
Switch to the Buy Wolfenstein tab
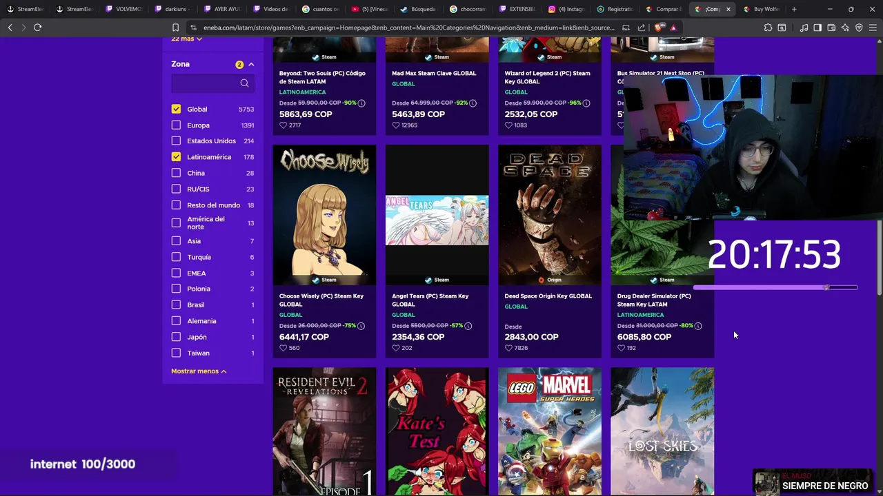pos(762,9)
